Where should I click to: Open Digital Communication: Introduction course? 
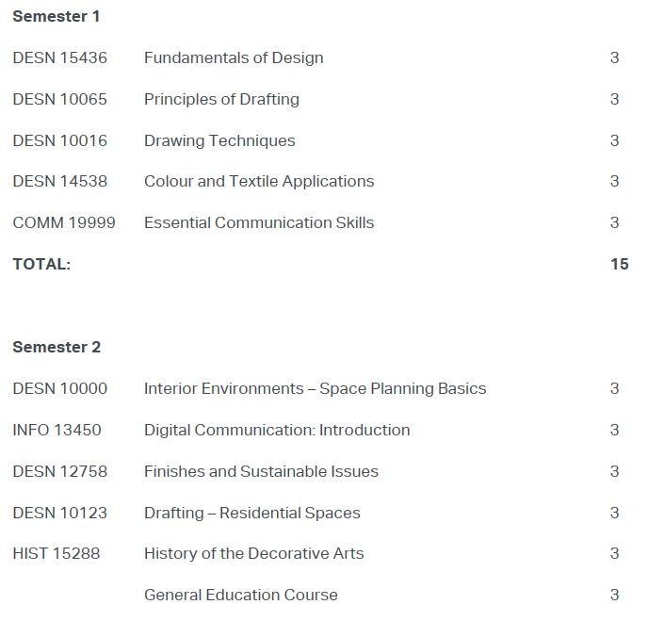277,430
